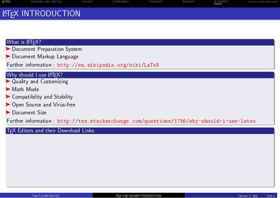Click the LaTeX INTRODUCTION slide title
The height and width of the screenshot is (198, 280).
coord(41,14)
